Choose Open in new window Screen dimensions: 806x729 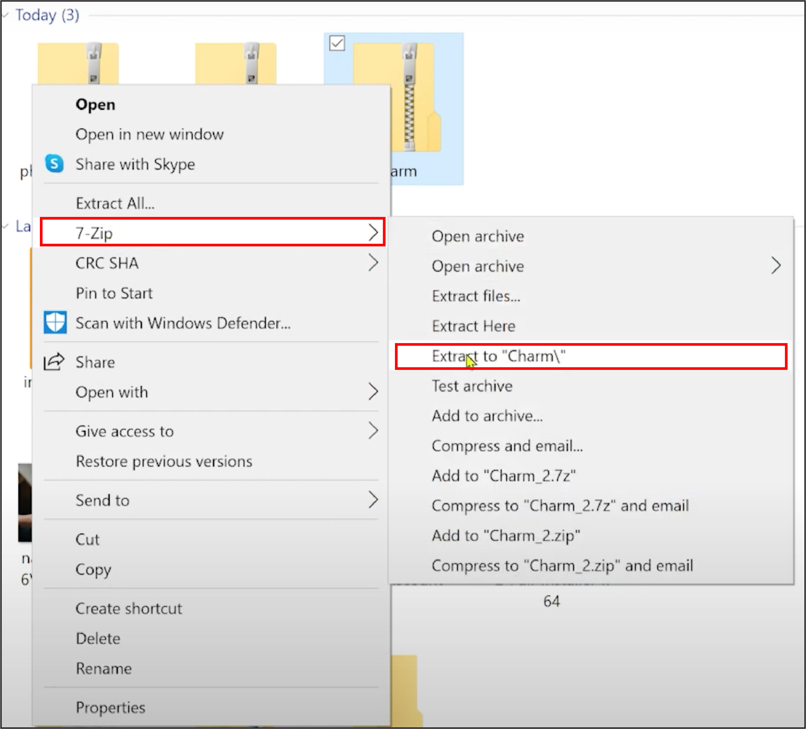(x=211, y=134)
